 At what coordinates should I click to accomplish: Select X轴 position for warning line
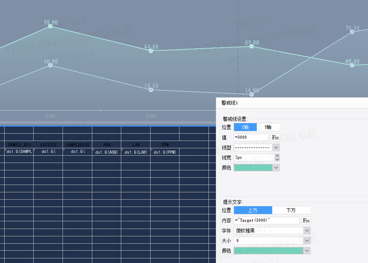(245, 127)
